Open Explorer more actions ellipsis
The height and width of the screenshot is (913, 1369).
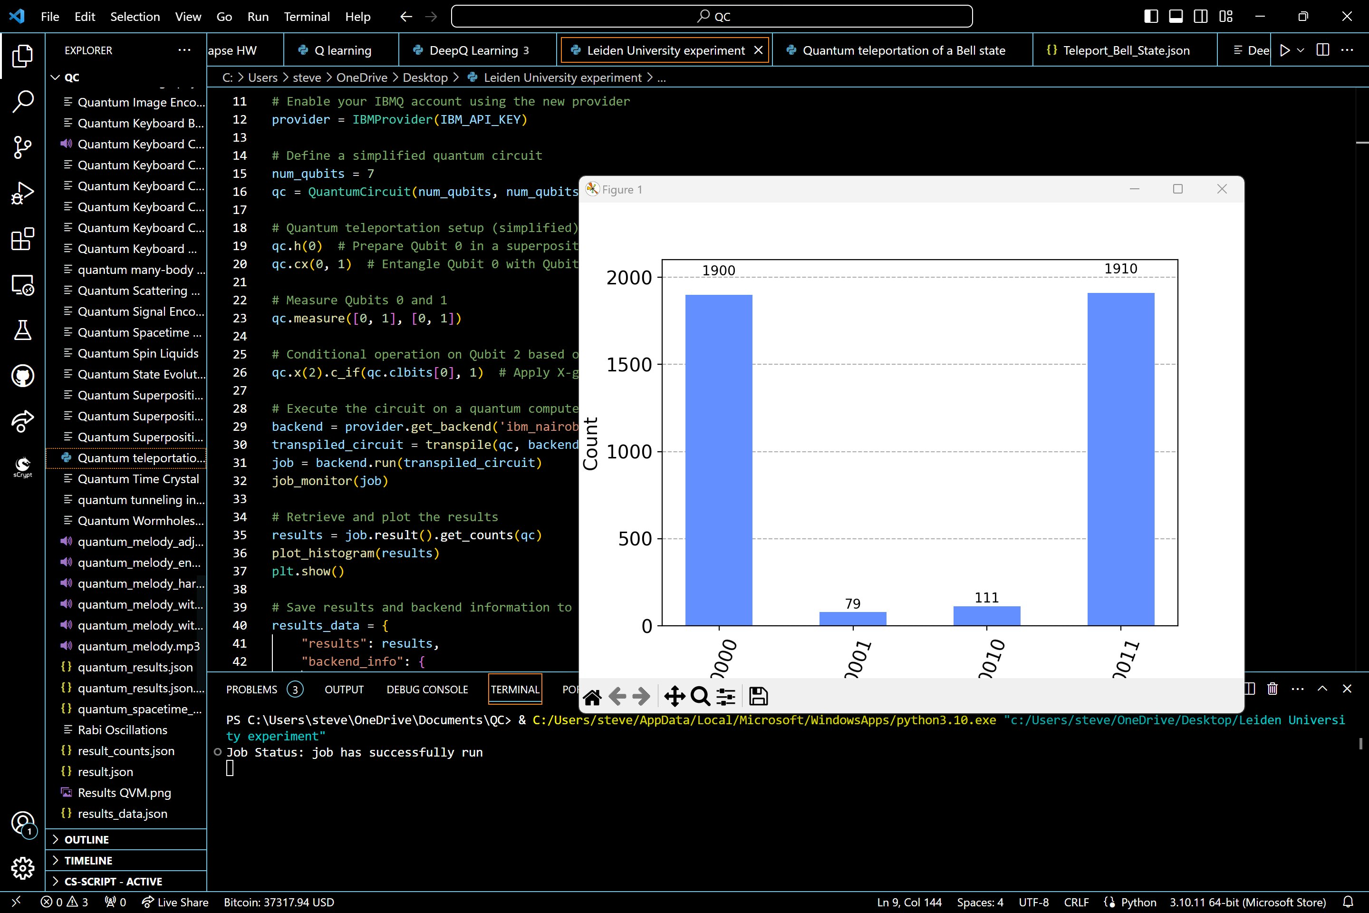[184, 50]
